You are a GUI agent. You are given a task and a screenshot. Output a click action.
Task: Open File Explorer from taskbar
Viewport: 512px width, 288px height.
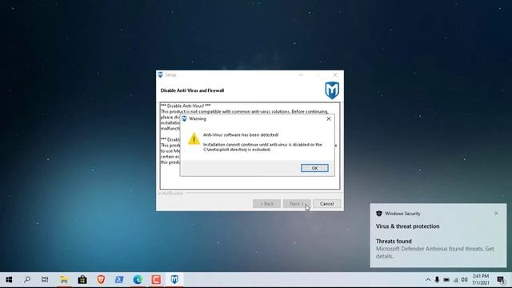point(64,279)
